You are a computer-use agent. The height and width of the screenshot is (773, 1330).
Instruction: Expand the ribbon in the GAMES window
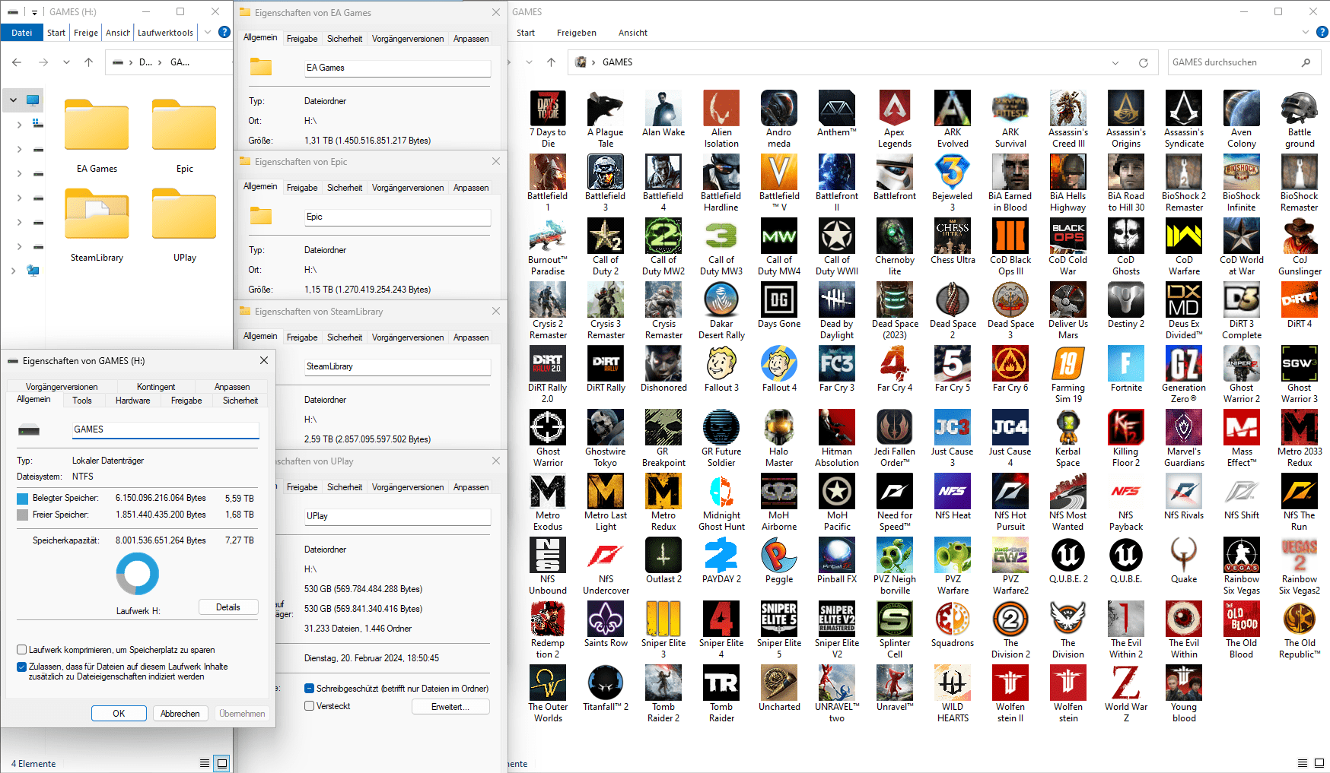[1306, 32]
